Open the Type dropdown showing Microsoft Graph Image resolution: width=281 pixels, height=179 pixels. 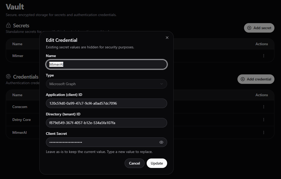pyautogui.click(x=106, y=84)
